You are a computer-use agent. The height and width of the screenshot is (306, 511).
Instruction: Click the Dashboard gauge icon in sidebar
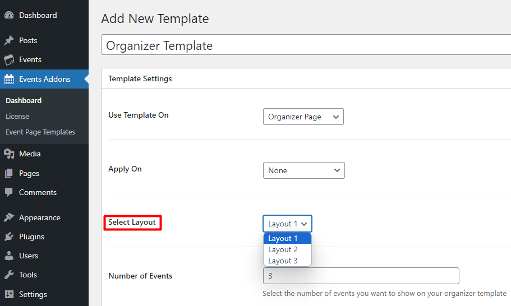(x=9, y=16)
